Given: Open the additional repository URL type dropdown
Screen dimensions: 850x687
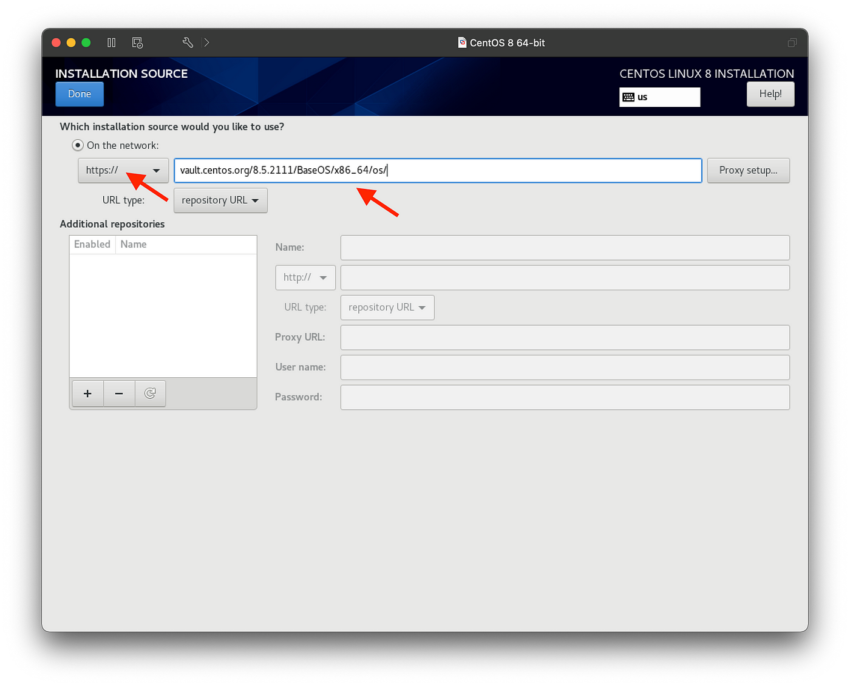Looking at the screenshot, I should 387,307.
